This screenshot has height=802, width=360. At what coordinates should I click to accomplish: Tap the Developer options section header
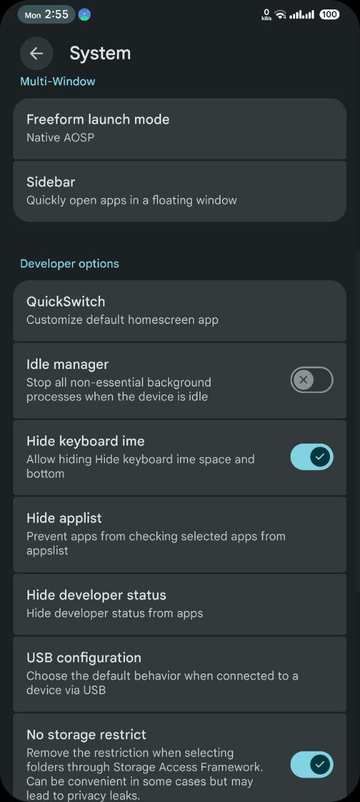[69, 264]
